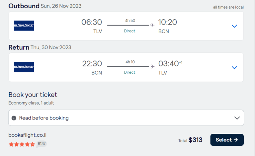The width and height of the screenshot is (255, 156).
Task: Click the El Al logo on return flight
Action: (x=24, y=67)
